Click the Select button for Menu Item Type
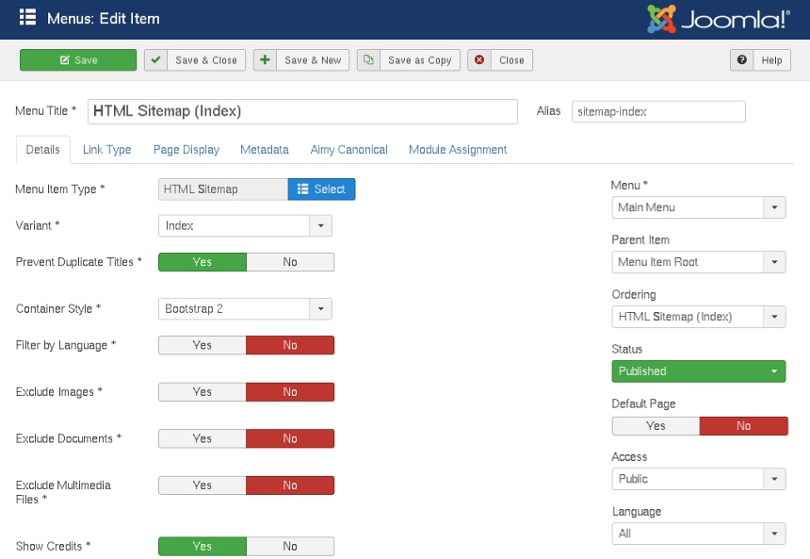 (321, 189)
